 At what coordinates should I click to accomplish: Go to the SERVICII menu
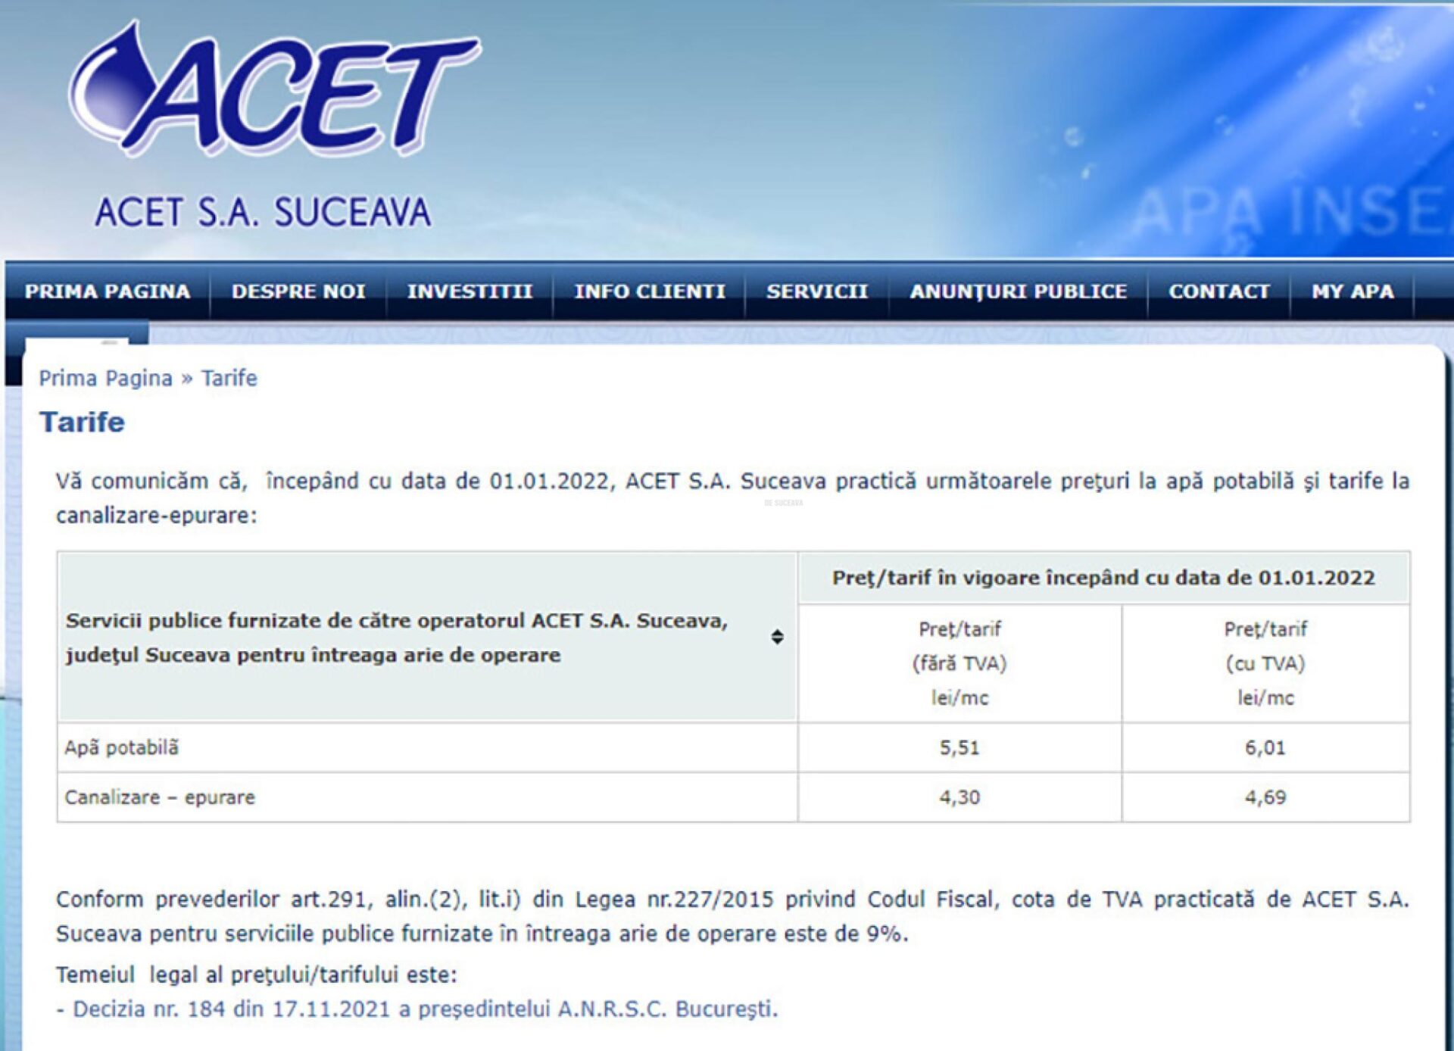coord(816,292)
